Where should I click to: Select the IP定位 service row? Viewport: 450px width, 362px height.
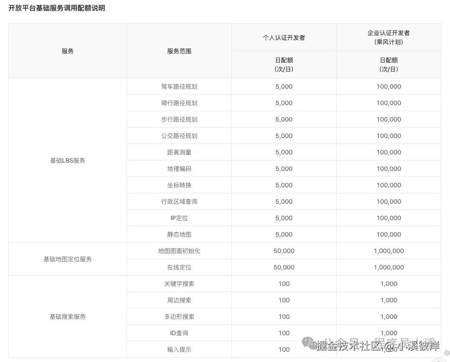coord(178,218)
